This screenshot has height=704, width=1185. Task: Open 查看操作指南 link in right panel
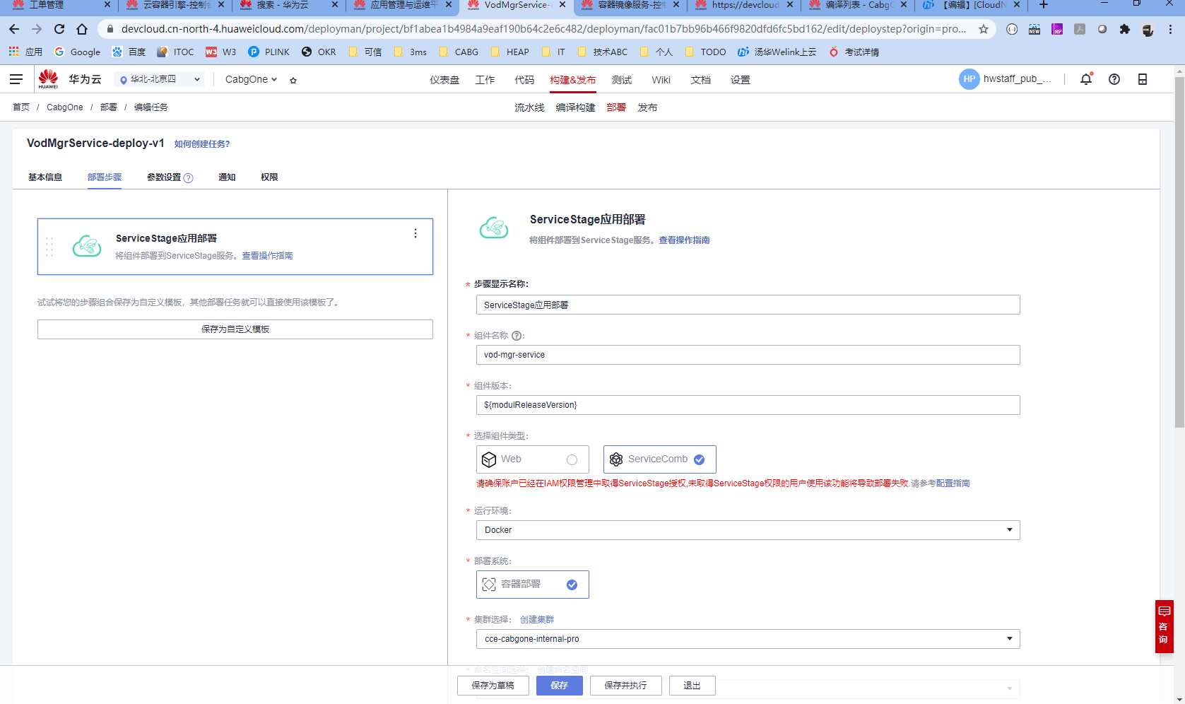(x=684, y=240)
